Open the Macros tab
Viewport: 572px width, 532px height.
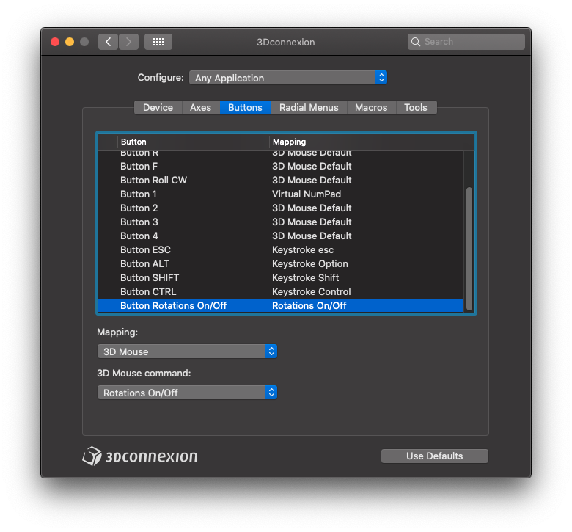371,107
